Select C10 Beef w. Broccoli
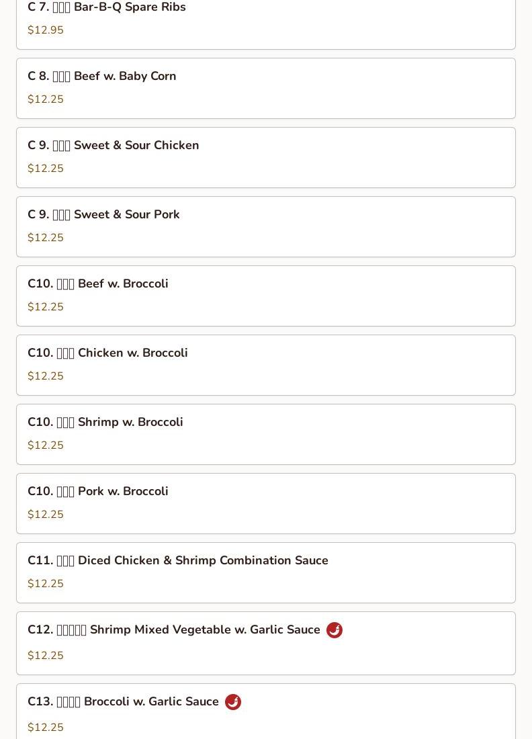This screenshot has height=739, width=532. coord(266,296)
